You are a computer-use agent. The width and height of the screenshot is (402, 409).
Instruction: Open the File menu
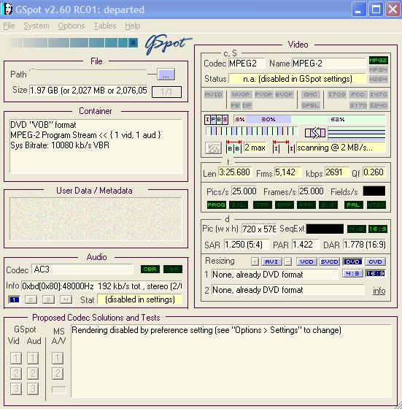pyautogui.click(x=9, y=26)
